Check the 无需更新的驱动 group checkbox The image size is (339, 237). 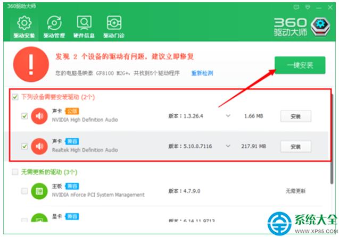[14, 172]
